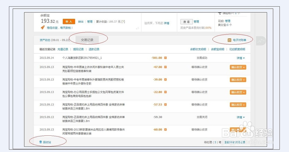This screenshot has height=152, width=289.
Task: Click the 电子对账单 statement icon
Action: pos(229,40)
